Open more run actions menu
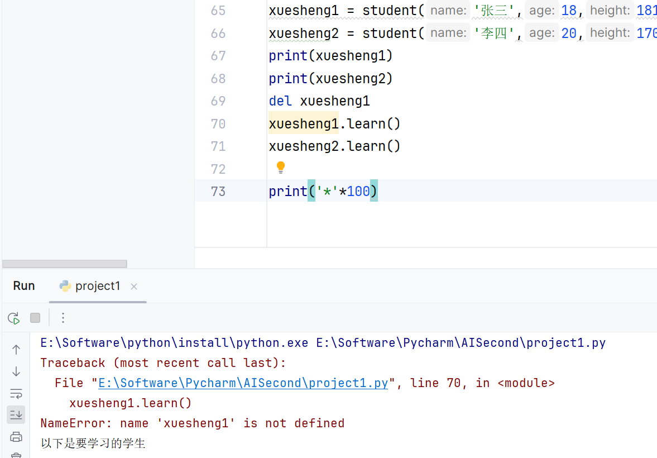This screenshot has width=657, height=458. [x=63, y=318]
